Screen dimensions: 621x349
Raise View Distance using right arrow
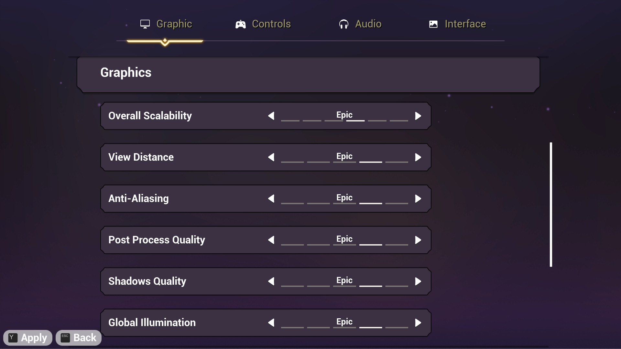418,157
